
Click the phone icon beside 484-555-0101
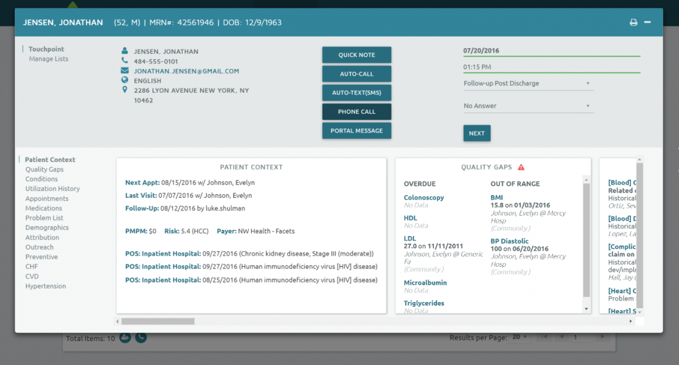point(125,61)
